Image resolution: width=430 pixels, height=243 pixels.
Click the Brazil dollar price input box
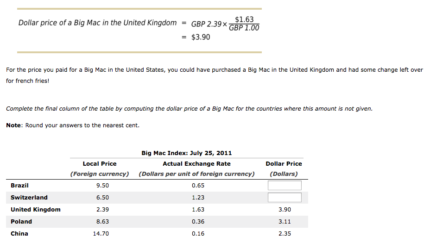[x=285, y=186]
